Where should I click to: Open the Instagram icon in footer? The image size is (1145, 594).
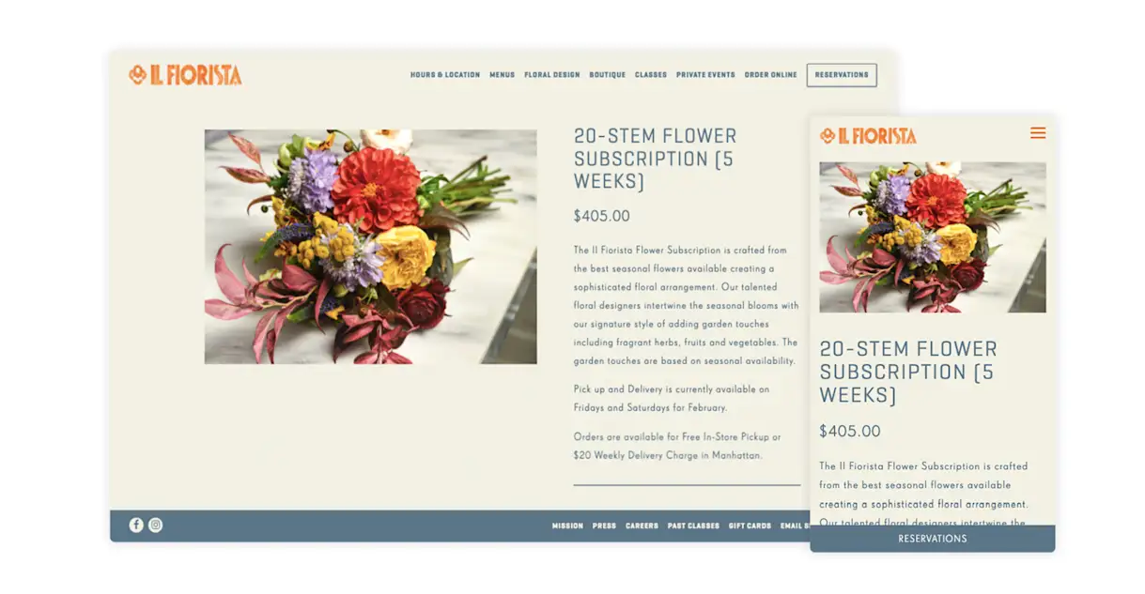click(x=156, y=525)
